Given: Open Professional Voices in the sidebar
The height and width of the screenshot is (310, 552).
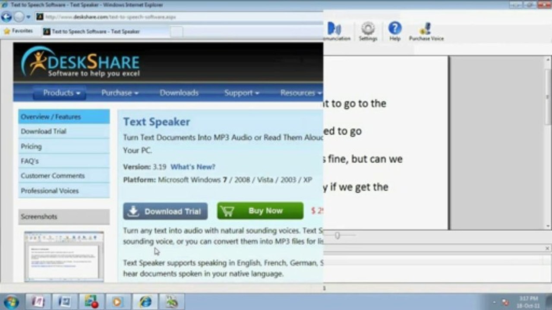Looking at the screenshot, I should tap(64, 190).
